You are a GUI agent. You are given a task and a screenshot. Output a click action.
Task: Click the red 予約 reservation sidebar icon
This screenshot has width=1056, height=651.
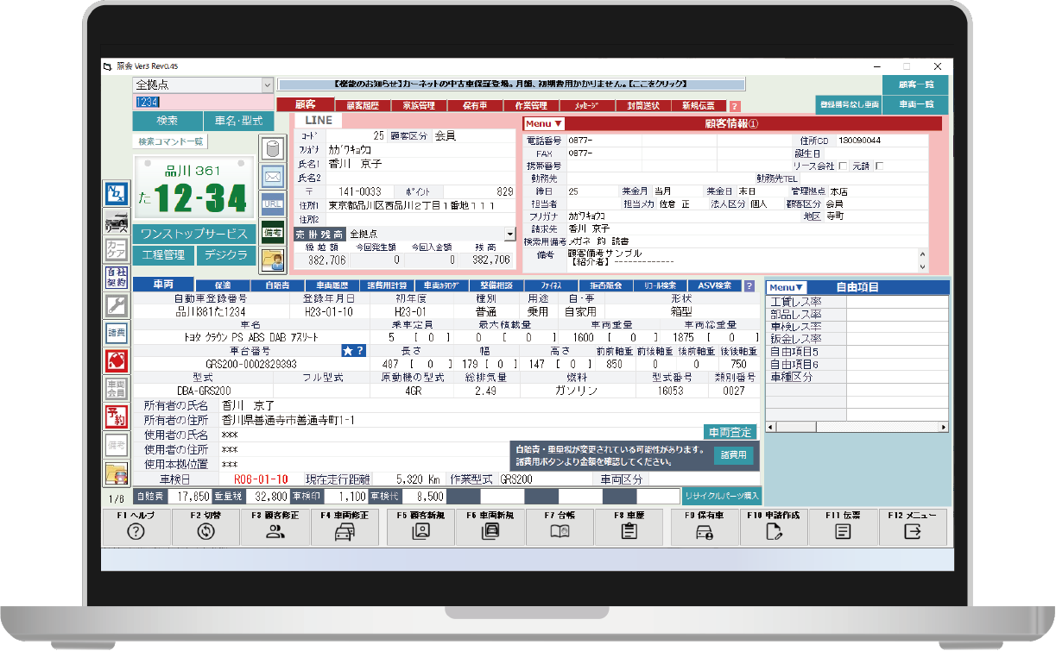[x=116, y=416]
